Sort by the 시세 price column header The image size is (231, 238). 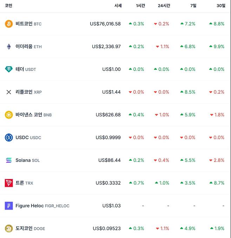(118, 6)
